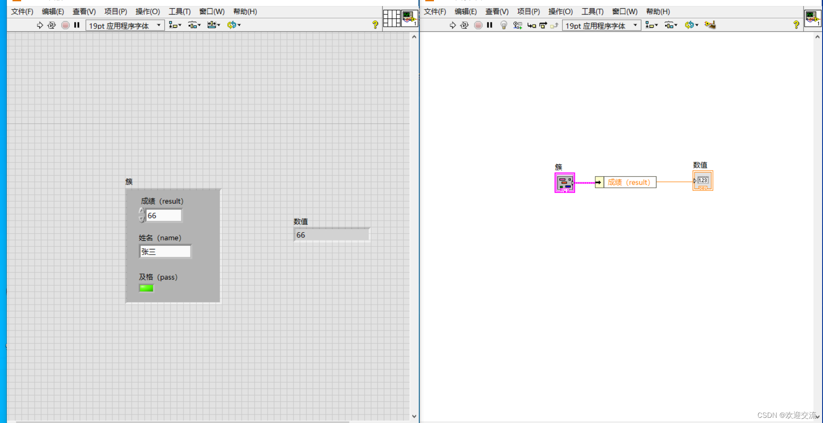This screenshot has height=423, width=823.
Task: Open 工具(T) menu in block diagram
Action: coord(592,12)
